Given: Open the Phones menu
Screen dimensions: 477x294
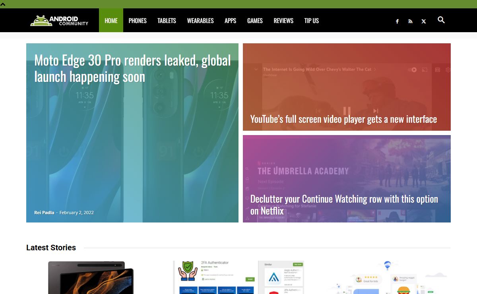Looking at the screenshot, I should point(138,21).
